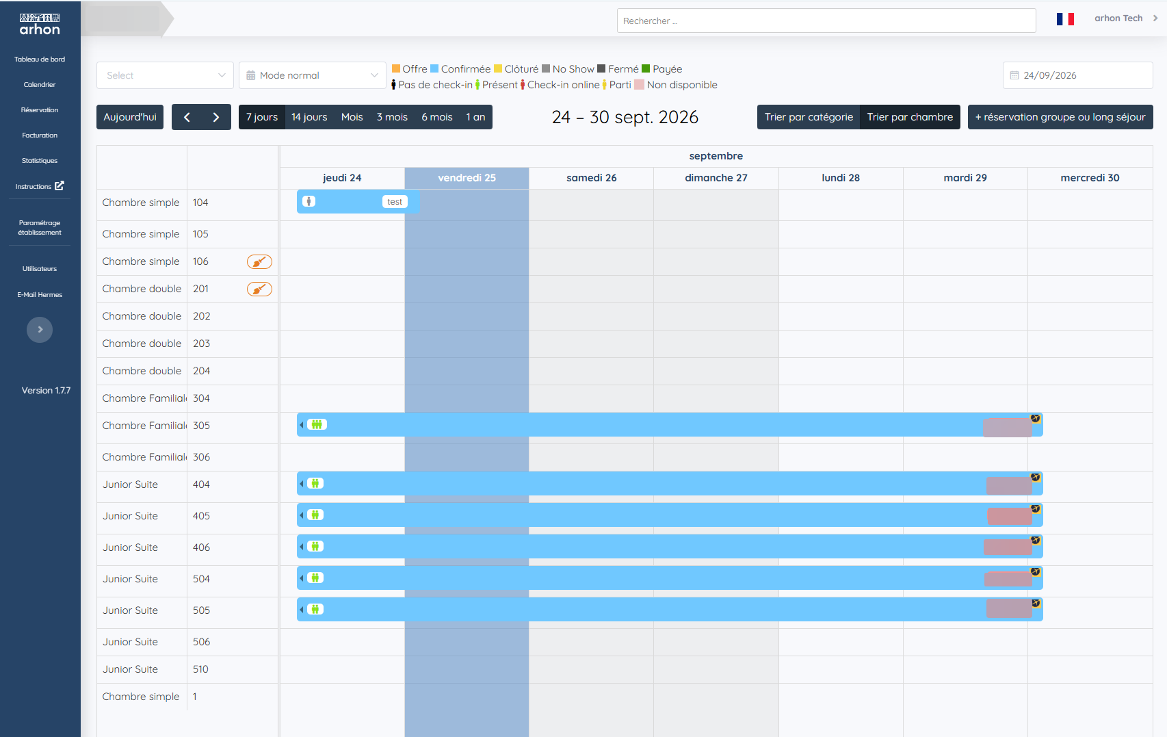This screenshot has height=737, width=1167.
Task: Open the Select dropdown
Action: point(165,75)
